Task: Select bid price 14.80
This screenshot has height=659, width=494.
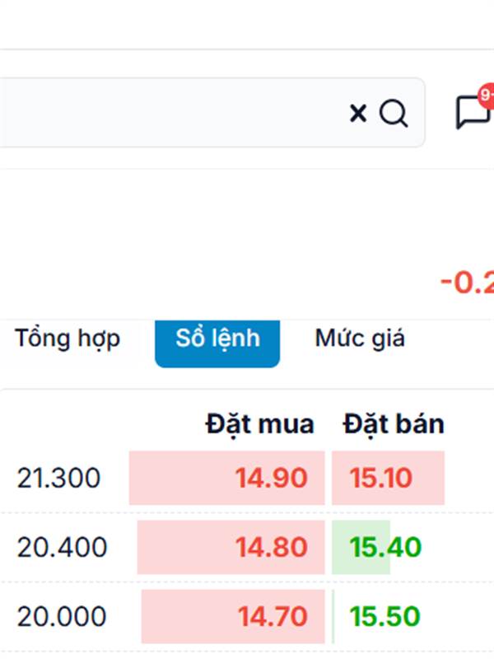Action: click(271, 547)
